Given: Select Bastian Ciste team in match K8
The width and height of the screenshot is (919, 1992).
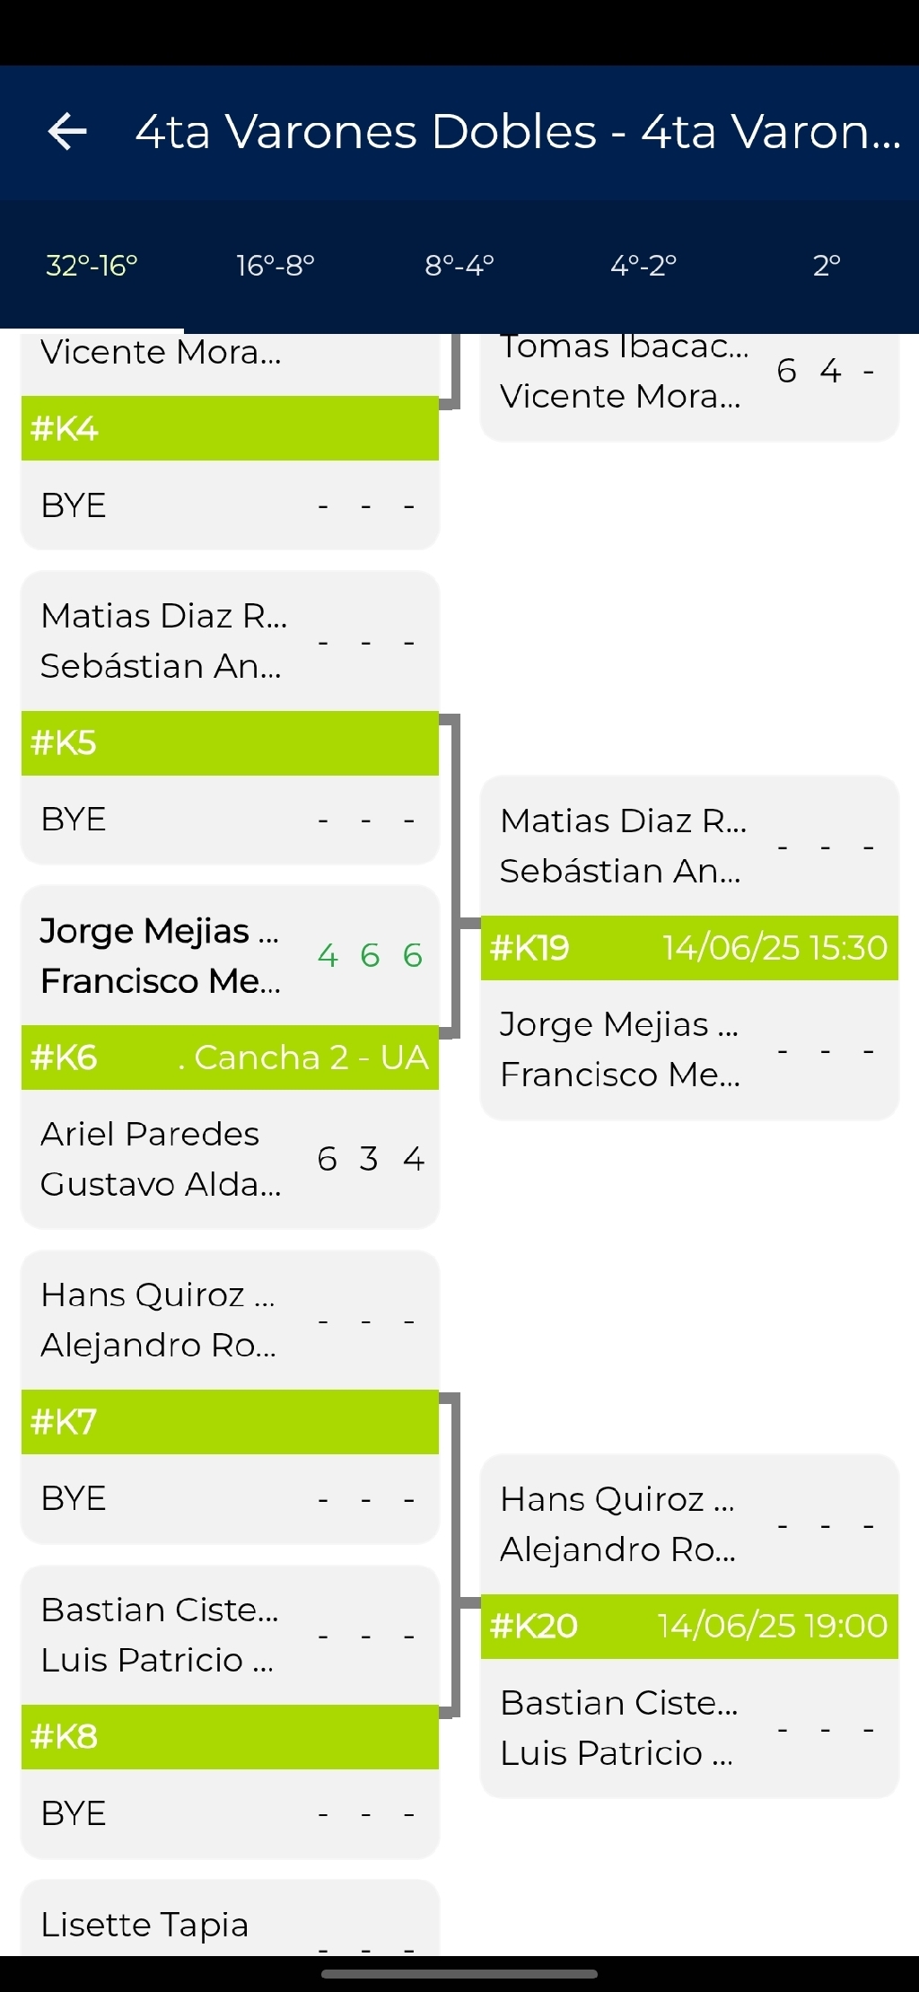Looking at the screenshot, I should pos(162,1635).
